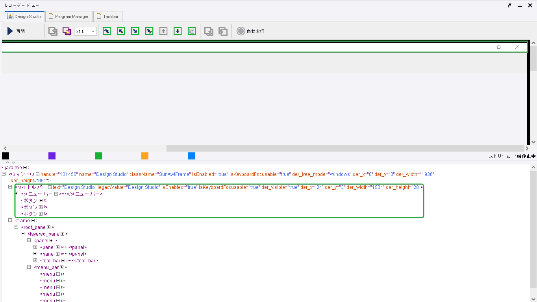Click the green down arrow toolbar icon
Screen dimensions: 537x302
178,31
